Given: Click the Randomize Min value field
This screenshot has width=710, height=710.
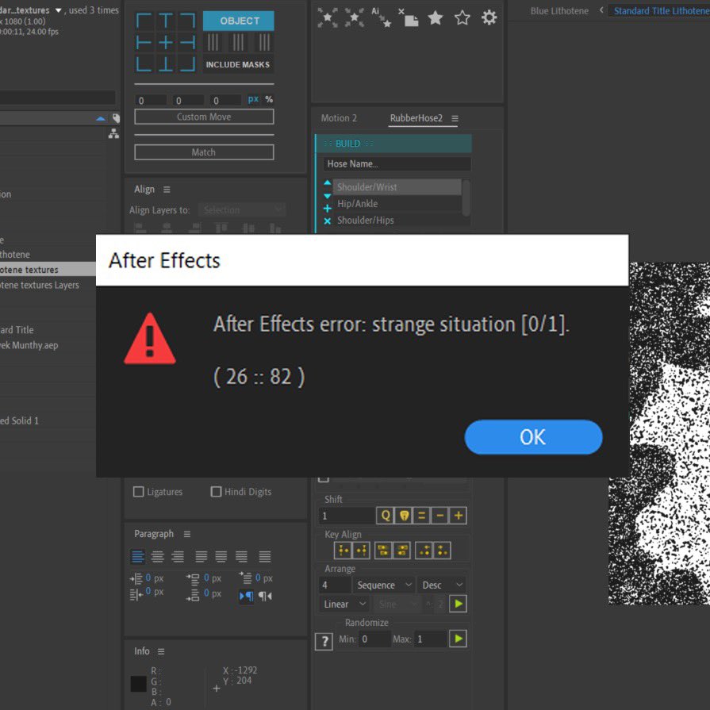Looking at the screenshot, I should 375,639.
